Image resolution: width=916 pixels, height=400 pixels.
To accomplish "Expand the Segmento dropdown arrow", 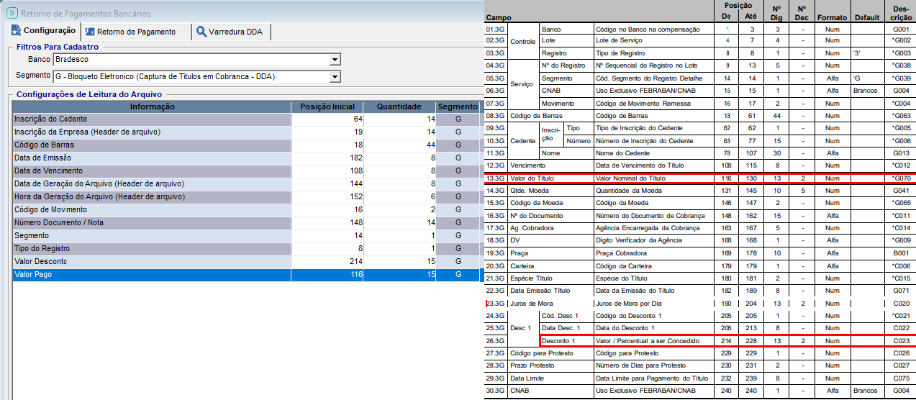I will tap(335, 76).
